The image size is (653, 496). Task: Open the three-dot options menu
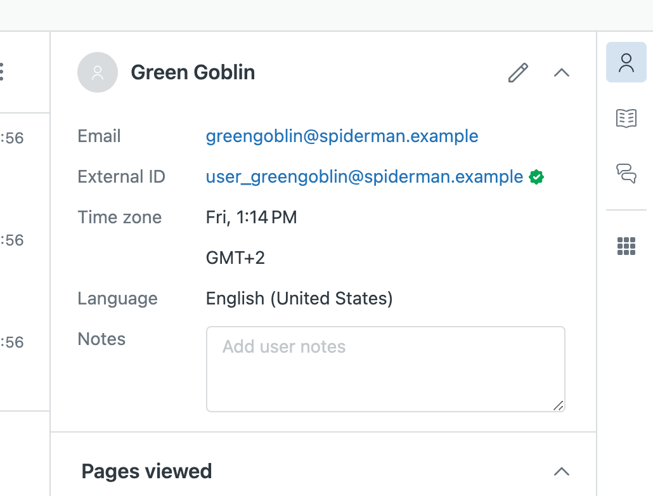(x=2, y=72)
